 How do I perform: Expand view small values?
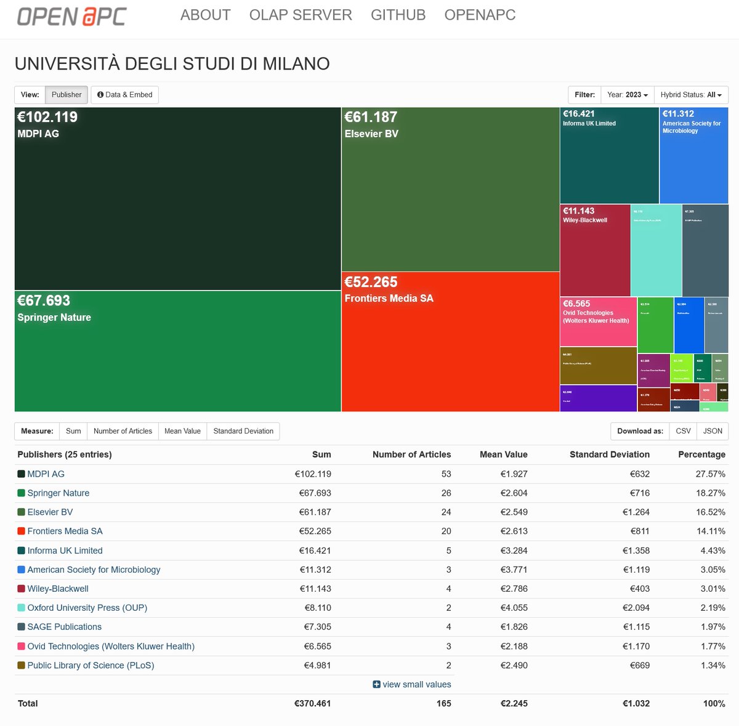point(412,685)
